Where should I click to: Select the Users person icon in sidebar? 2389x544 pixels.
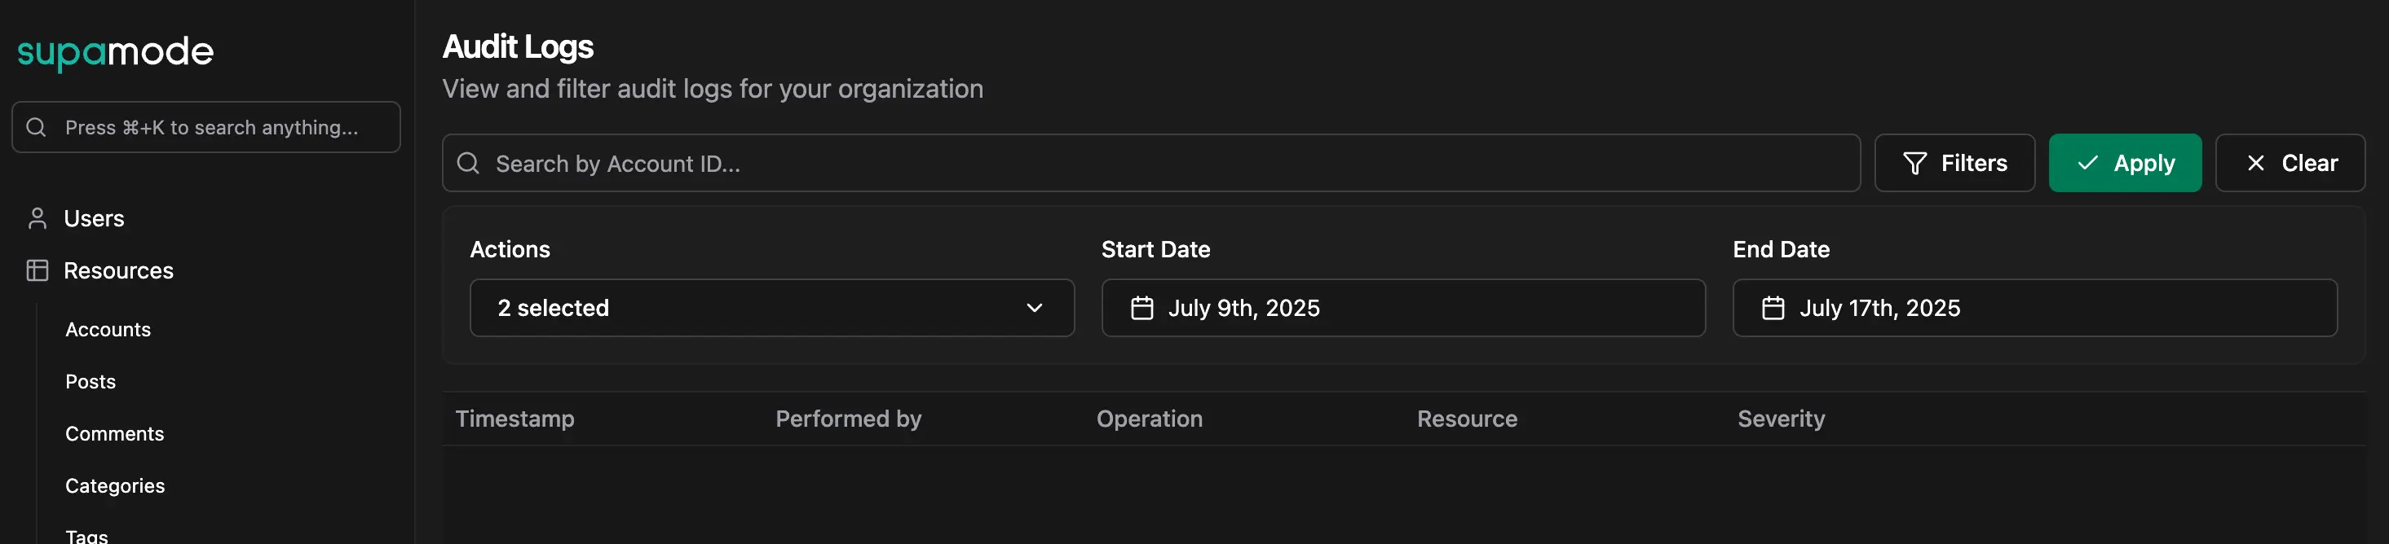pos(37,217)
